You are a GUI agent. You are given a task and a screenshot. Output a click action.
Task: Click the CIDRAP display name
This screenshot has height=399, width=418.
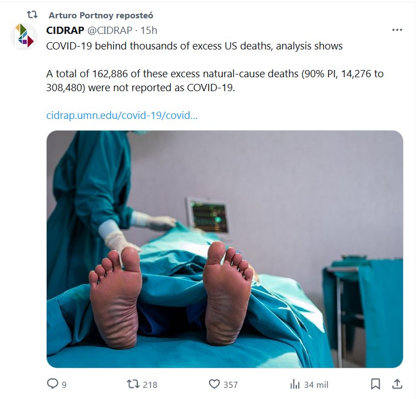[65, 30]
